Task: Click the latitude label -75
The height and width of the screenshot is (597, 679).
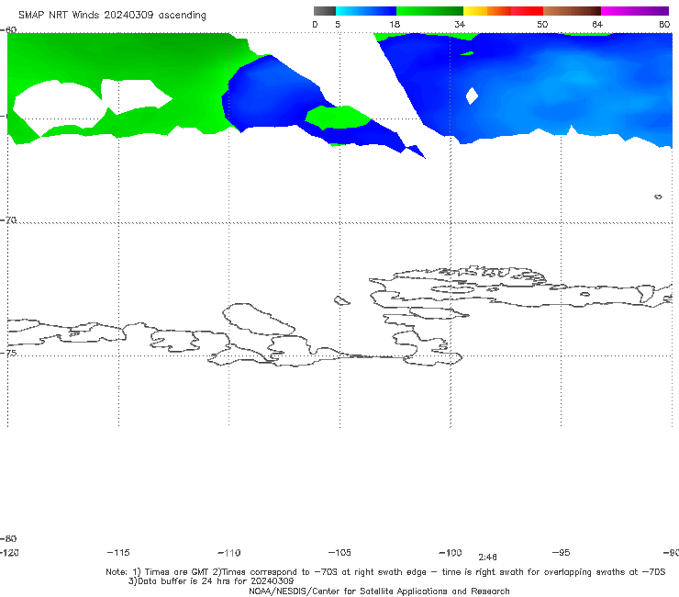Action: (x=8, y=353)
